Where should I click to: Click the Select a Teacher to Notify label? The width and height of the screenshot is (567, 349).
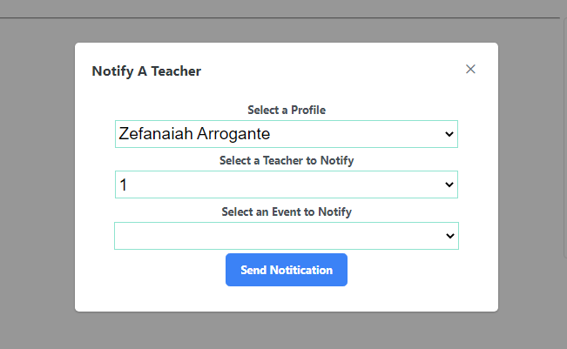pyautogui.click(x=287, y=161)
